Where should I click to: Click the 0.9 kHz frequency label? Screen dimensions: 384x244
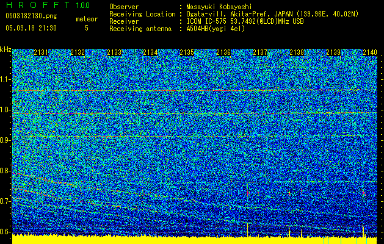coord(5,140)
